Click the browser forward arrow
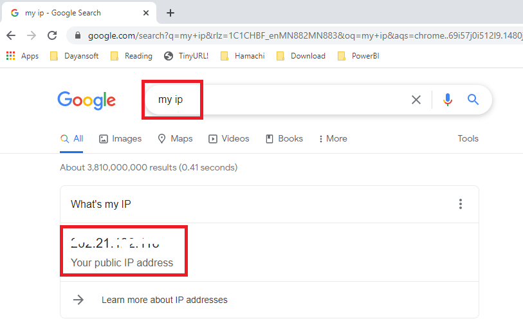This screenshot has width=523, height=321. point(32,35)
